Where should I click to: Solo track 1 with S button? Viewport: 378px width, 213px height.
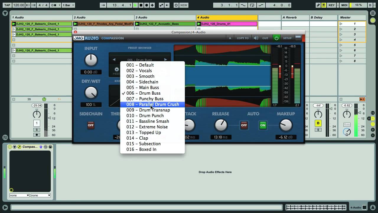[37, 130]
